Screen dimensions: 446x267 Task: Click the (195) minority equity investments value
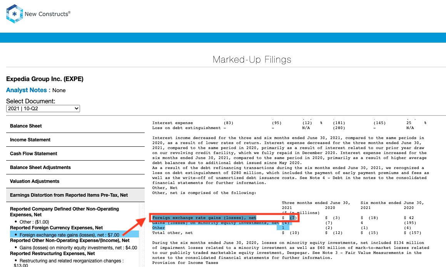click(x=410, y=223)
